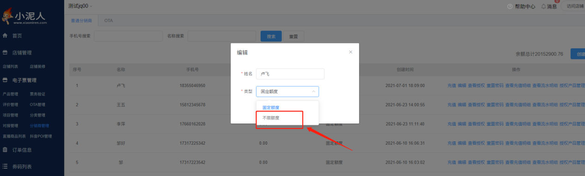This screenshot has width=585, height=176.
Task: Click the 券码列表 list icon
Action: click(5, 166)
